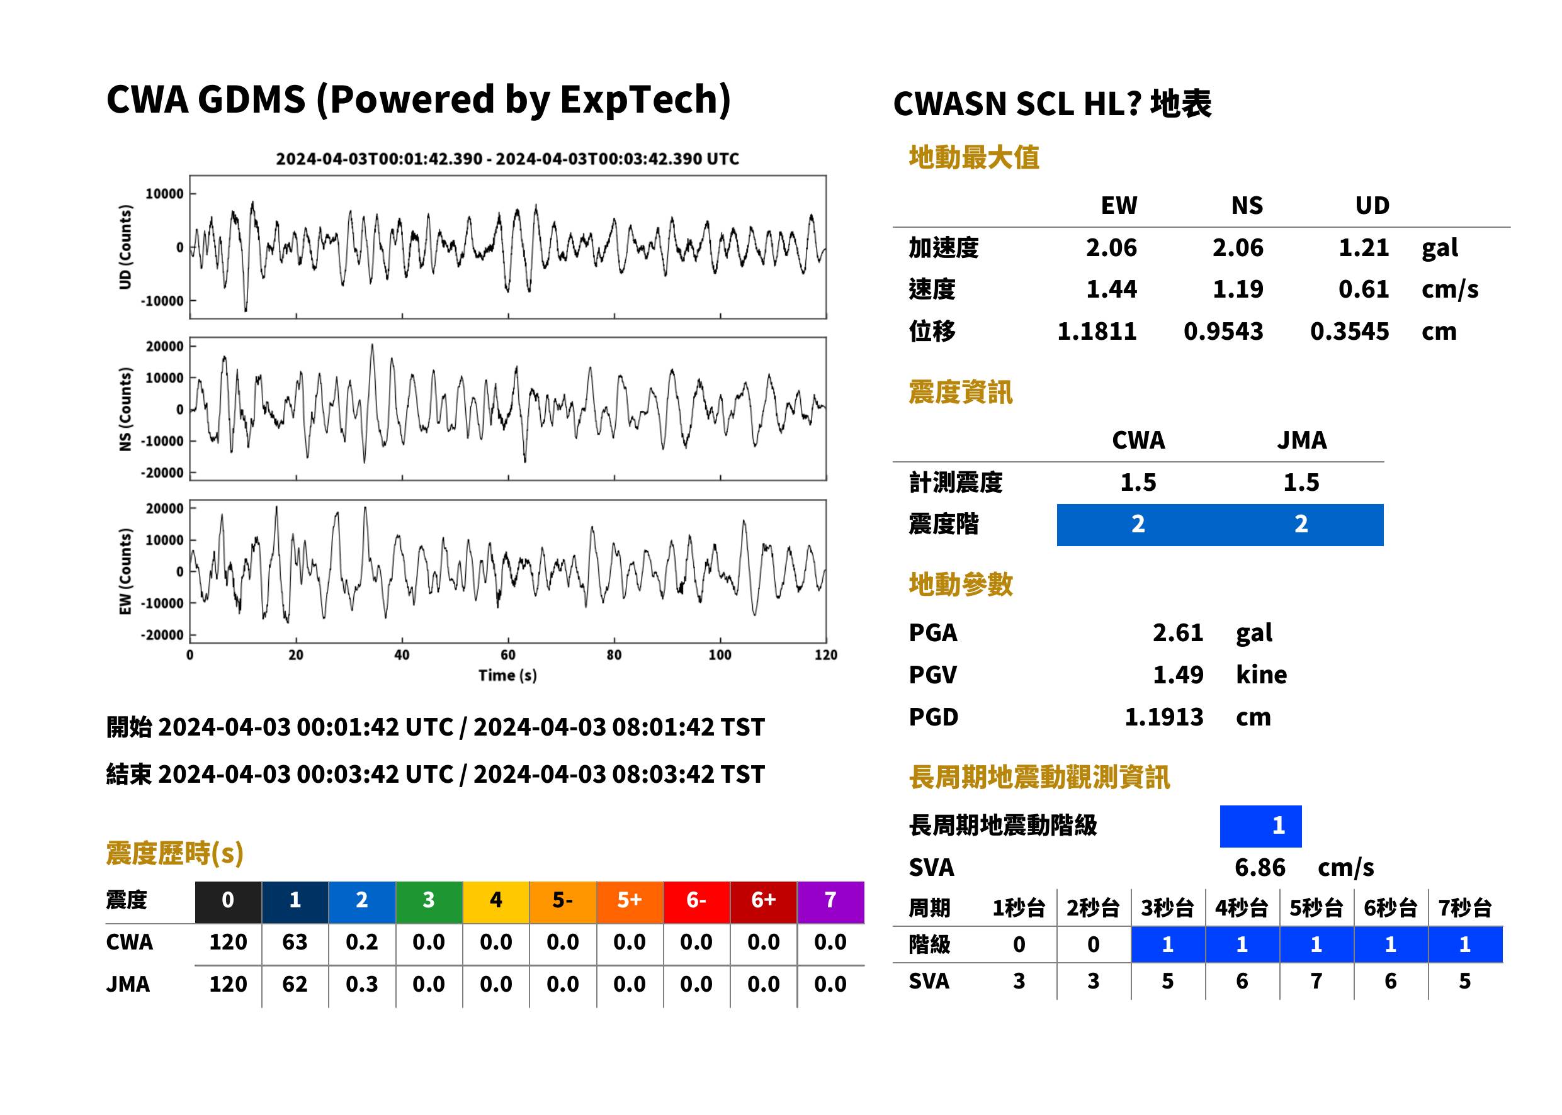Select the PGA value 2.61

point(1177,632)
